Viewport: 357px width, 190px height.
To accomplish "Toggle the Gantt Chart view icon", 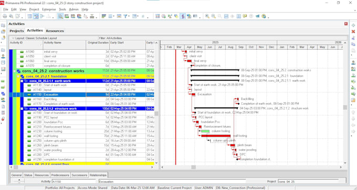I will pyautogui.click(x=36, y=16).
